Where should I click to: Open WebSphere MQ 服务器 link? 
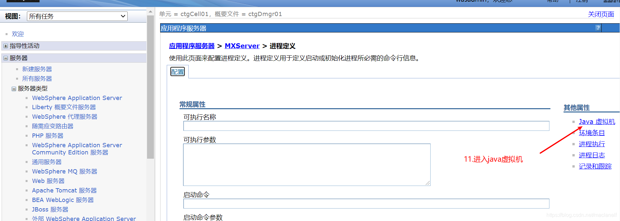point(65,171)
